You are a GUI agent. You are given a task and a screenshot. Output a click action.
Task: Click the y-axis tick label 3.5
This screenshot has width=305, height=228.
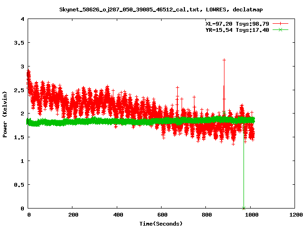pyautogui.click(x=19, y=43)
